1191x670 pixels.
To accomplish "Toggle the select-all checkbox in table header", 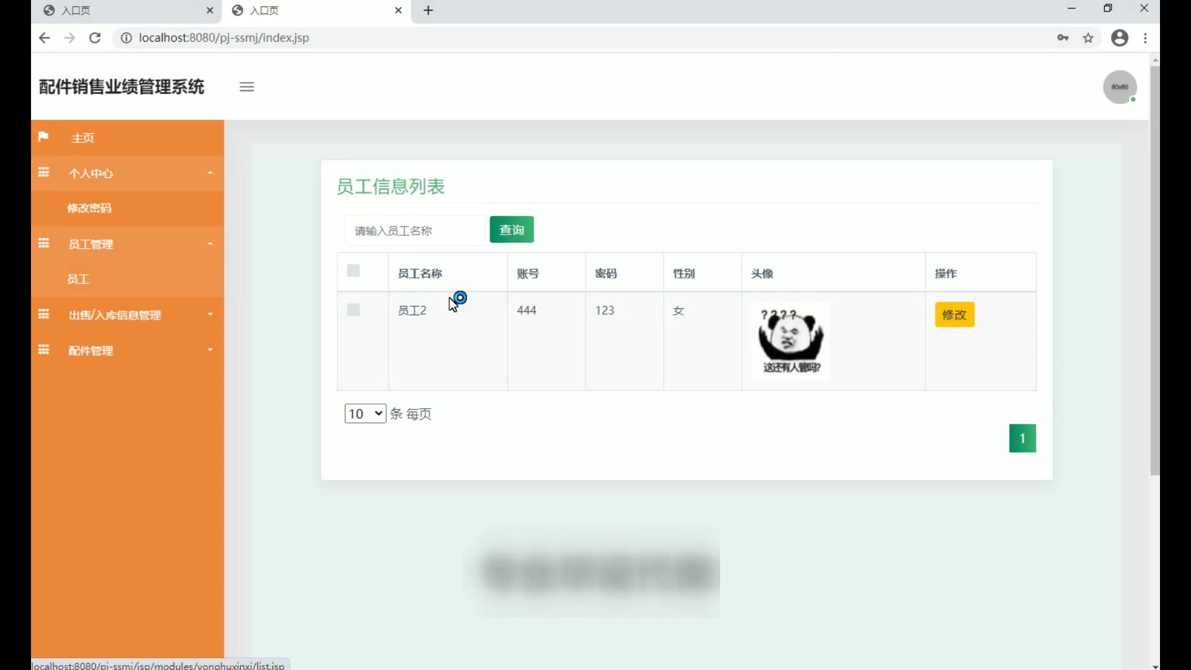I will click(354, 270).
